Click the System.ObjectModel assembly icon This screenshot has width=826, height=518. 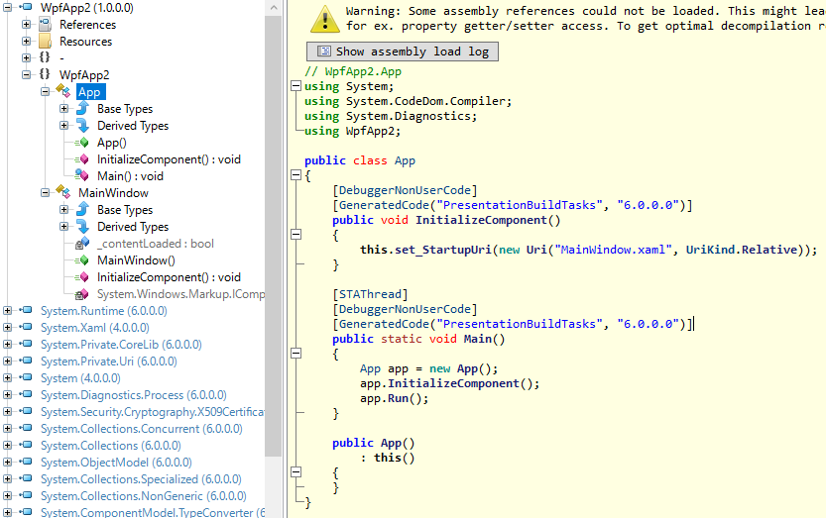[x=26, y=462]
